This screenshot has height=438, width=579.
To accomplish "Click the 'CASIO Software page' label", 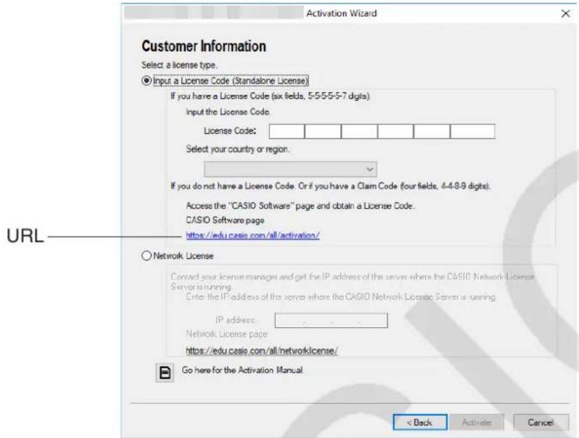I will click(x=225, y=221).
